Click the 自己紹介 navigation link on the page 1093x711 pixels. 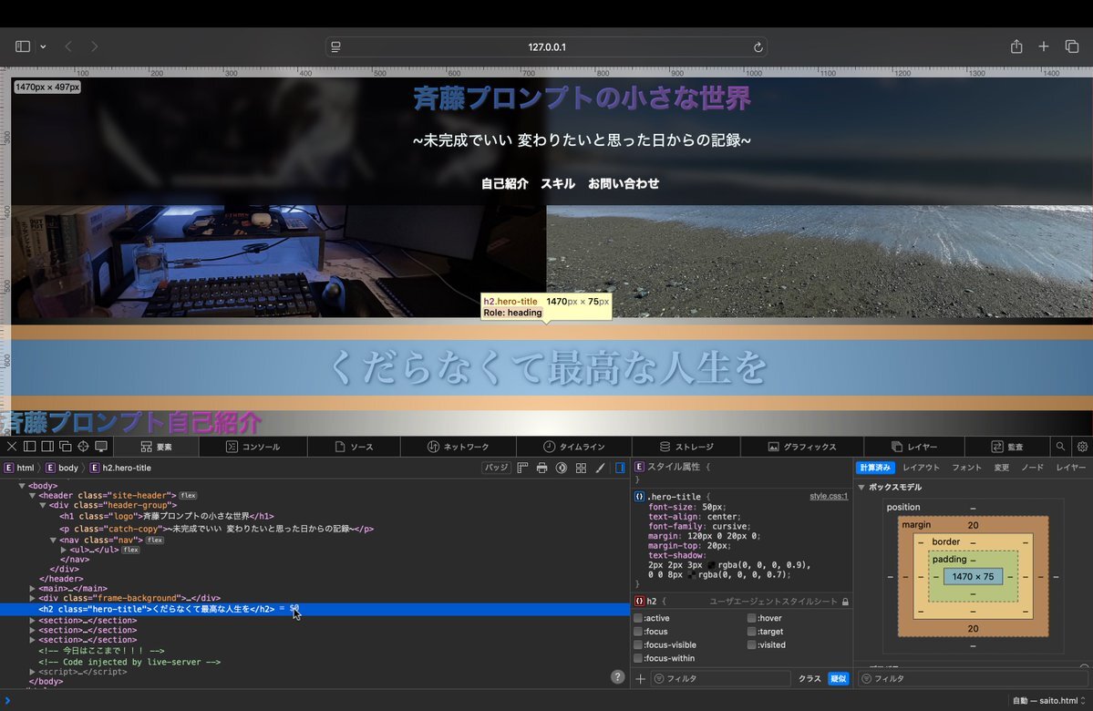[505, 183]
